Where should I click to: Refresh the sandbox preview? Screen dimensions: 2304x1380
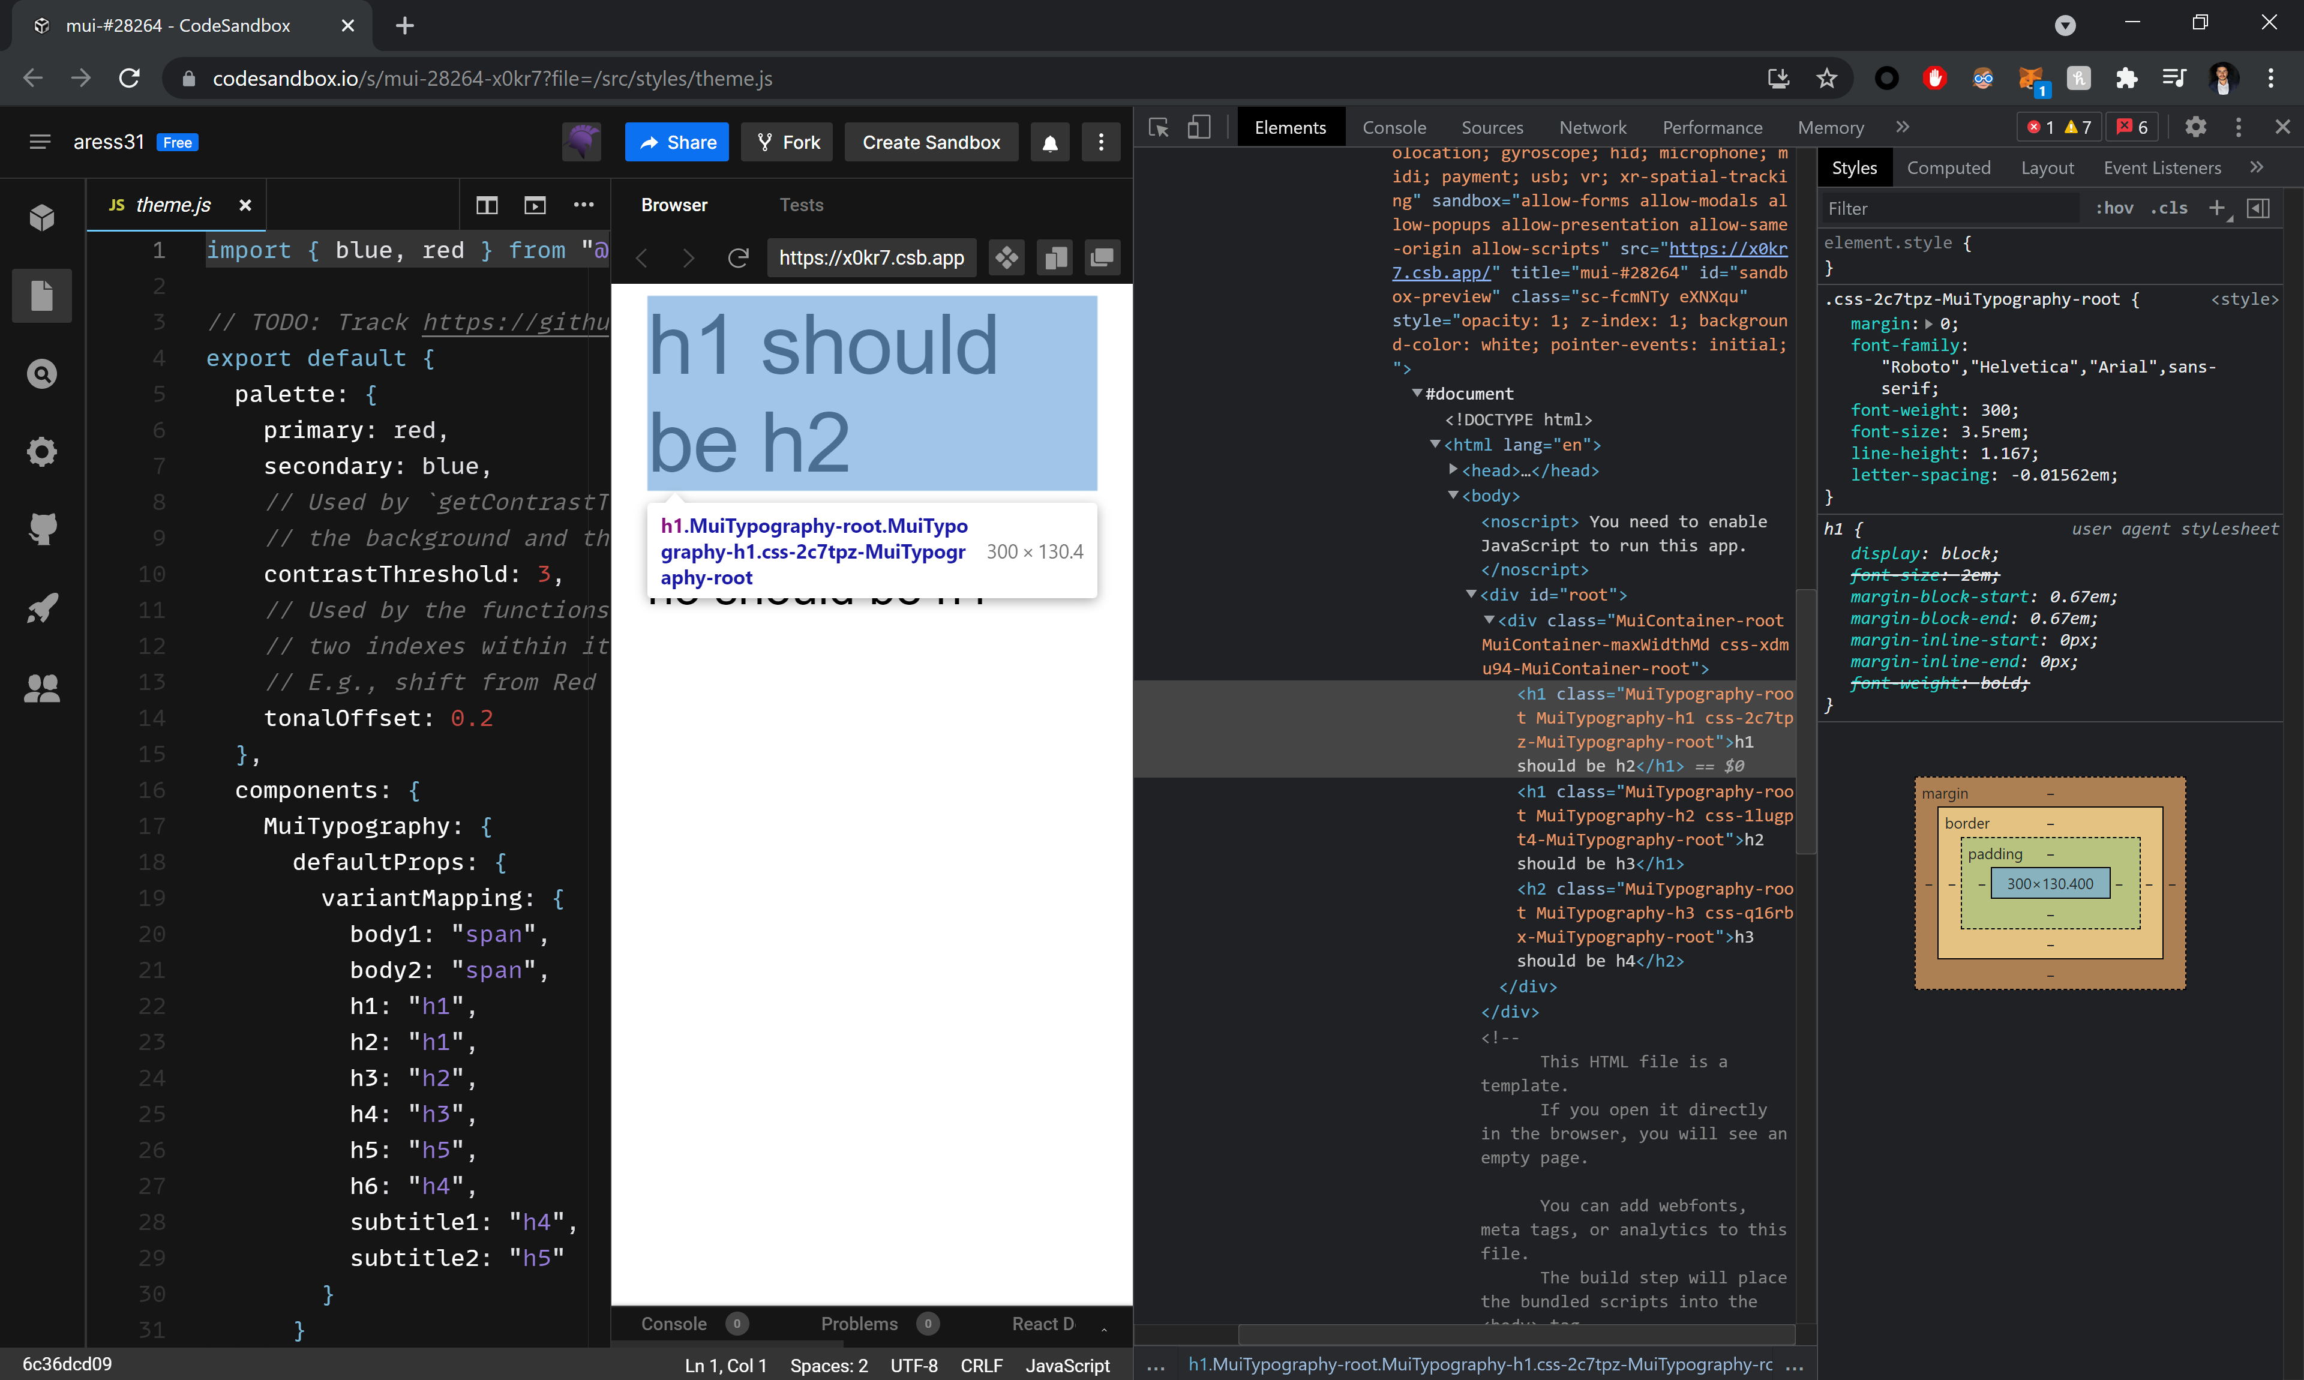(738, 257)
